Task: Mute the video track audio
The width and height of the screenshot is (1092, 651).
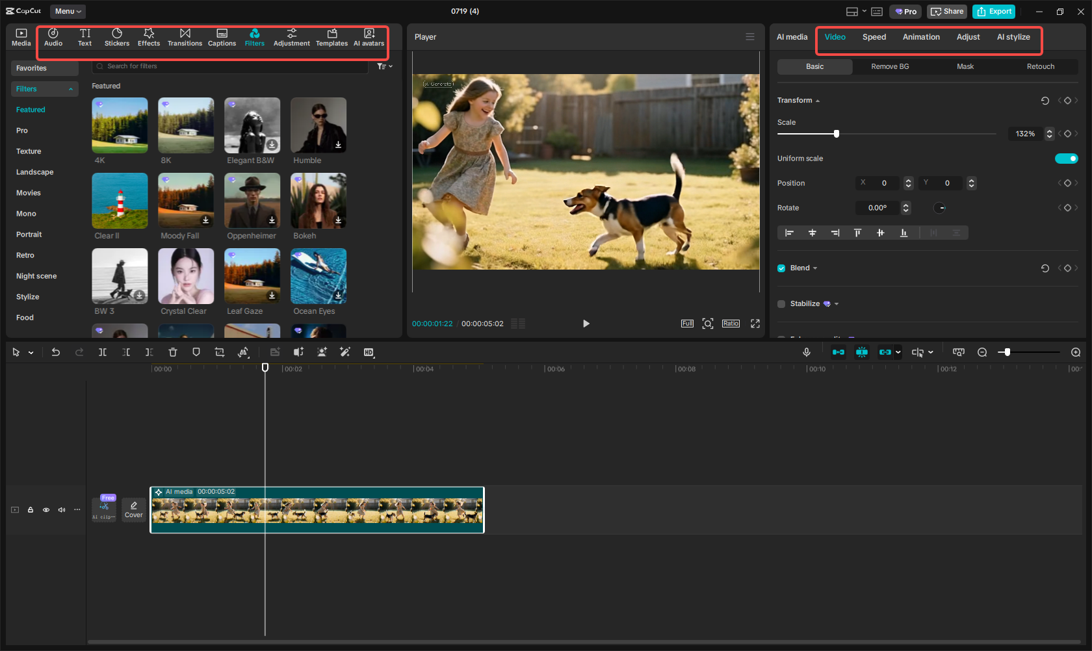Action: (x=61, y=509)
